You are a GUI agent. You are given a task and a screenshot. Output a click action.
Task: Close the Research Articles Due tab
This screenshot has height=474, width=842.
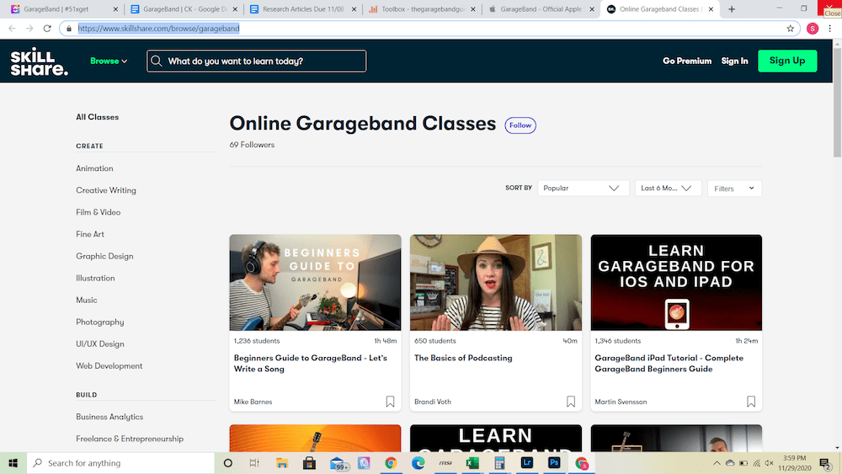[x=354, y=9]
